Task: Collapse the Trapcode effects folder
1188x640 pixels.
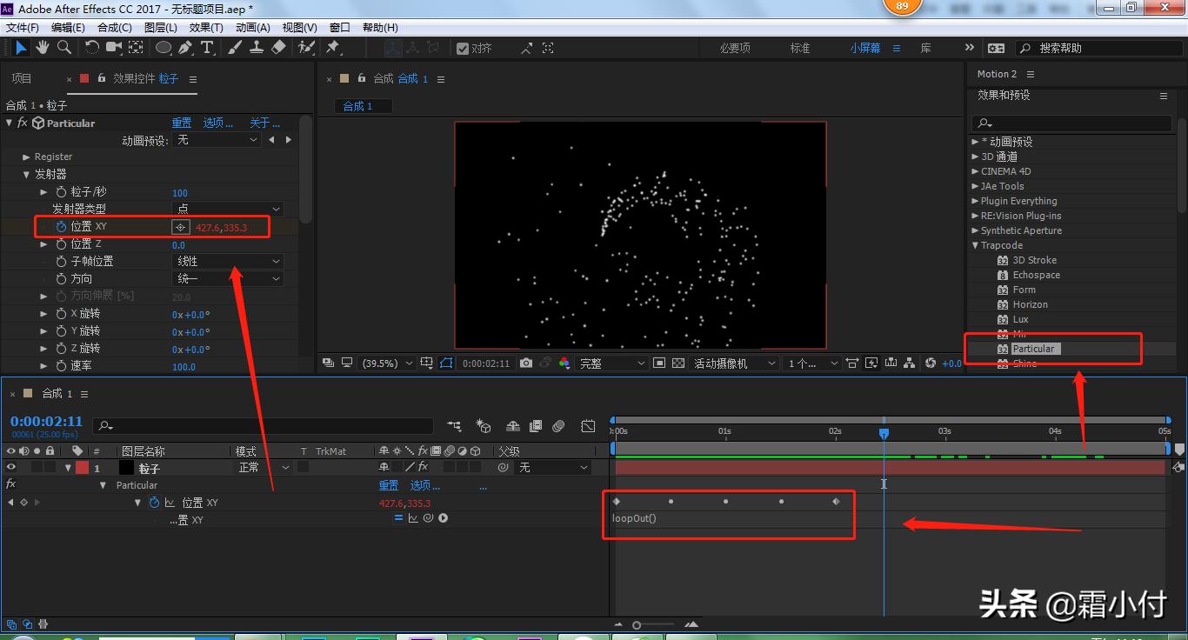Action: [975, 245]
